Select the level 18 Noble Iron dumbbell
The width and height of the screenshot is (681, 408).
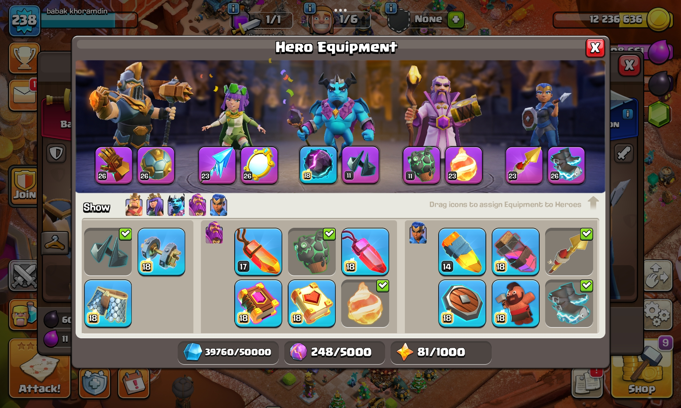coord(161,252)
